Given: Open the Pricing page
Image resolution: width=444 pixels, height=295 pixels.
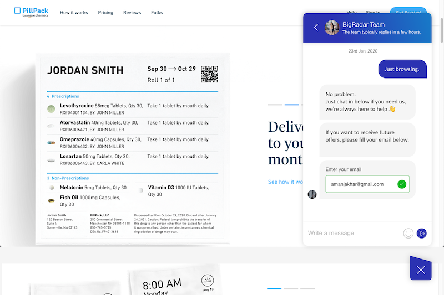Looking at the screenshot, I should (105, 12).
